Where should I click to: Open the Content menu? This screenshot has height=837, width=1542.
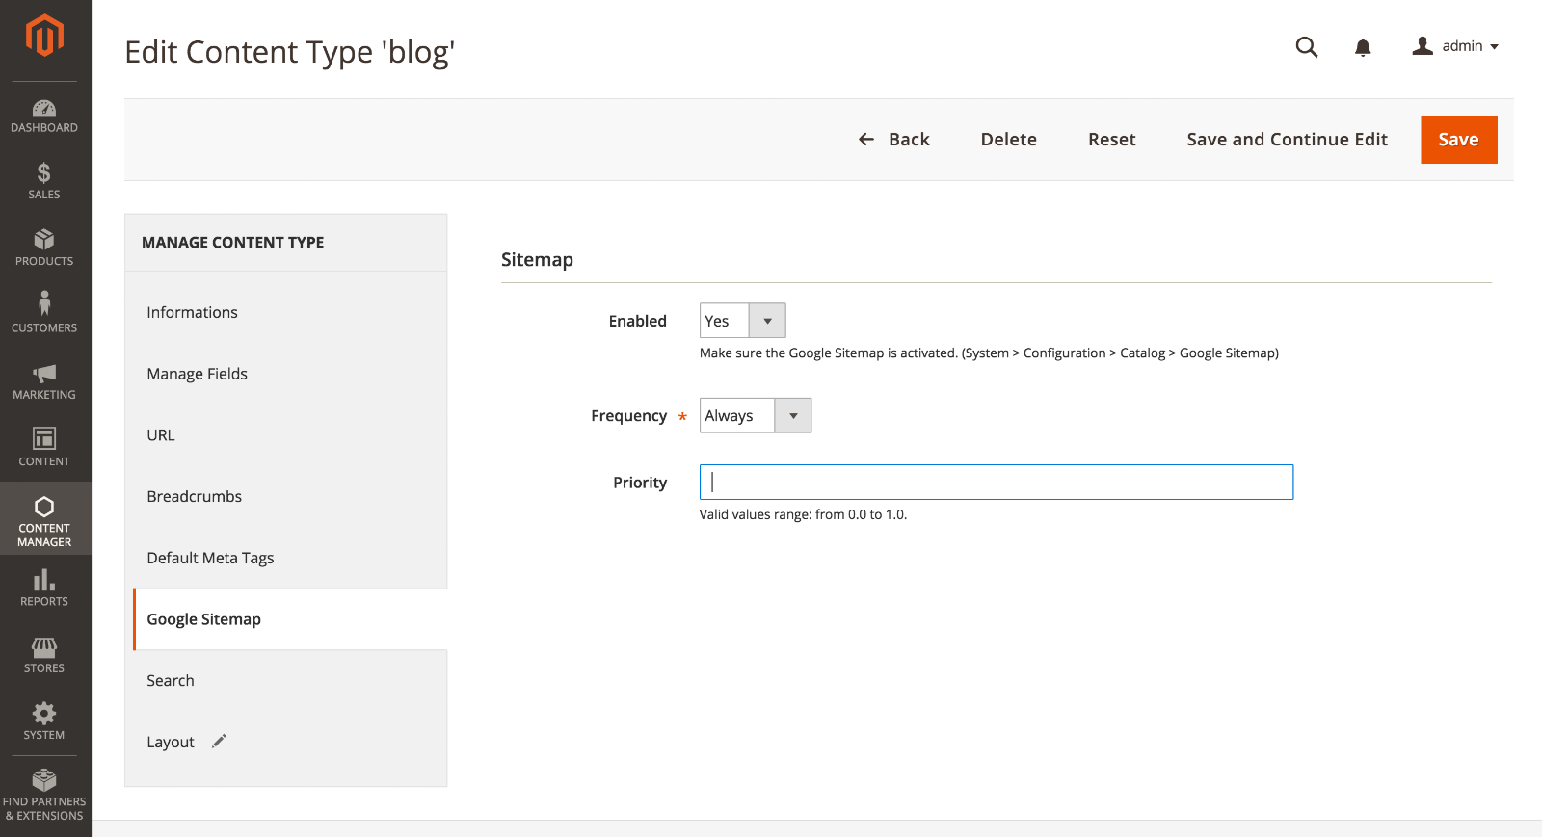(44, 449)
